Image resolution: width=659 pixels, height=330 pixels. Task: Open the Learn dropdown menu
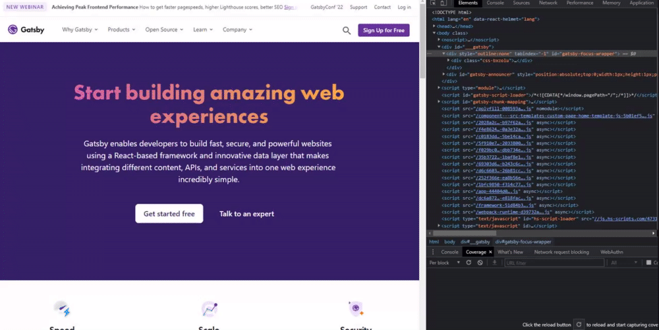[203, 30]
